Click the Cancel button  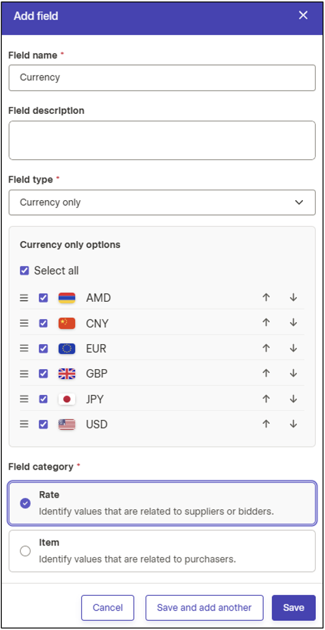tap(108, 608)
